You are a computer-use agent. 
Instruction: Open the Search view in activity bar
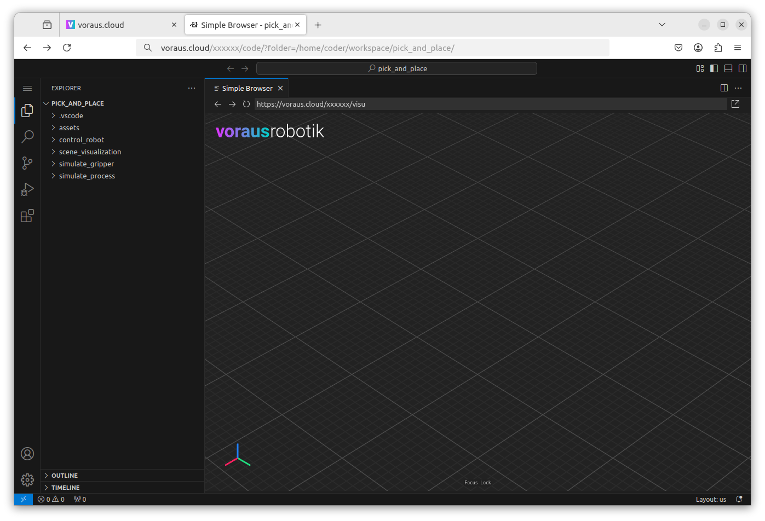coord(27,136)
